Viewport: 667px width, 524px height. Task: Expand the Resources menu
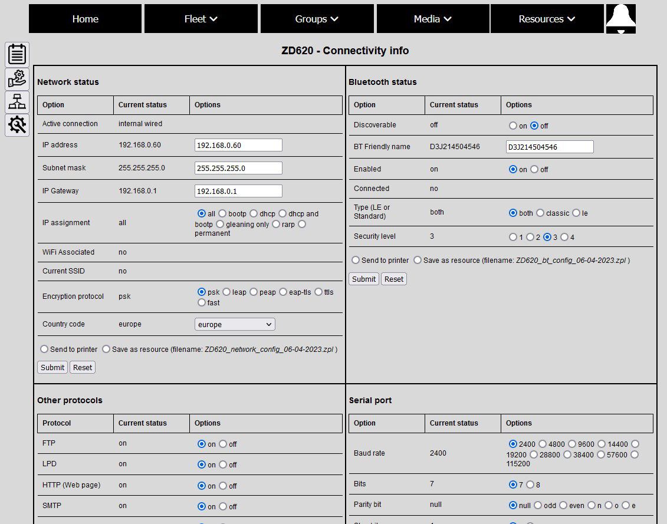(x=547, y=19)
